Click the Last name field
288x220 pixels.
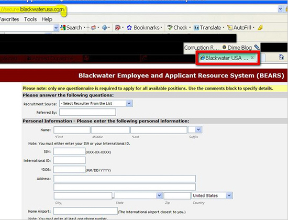[159, 130]
